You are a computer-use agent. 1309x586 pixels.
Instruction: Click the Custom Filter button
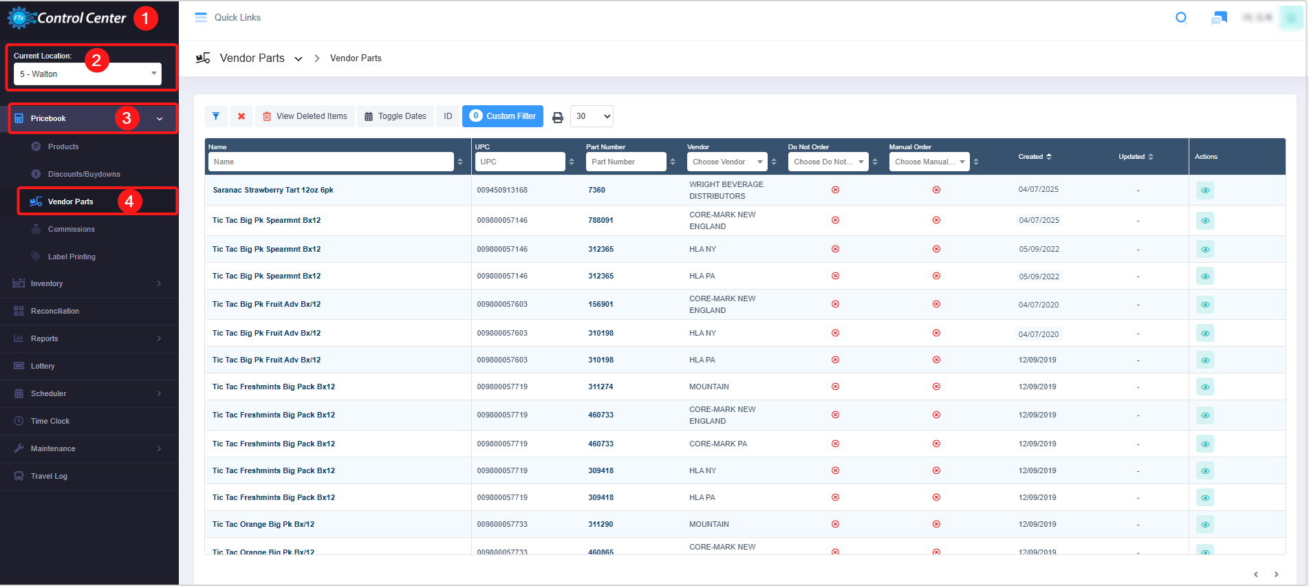click(503, 116)
